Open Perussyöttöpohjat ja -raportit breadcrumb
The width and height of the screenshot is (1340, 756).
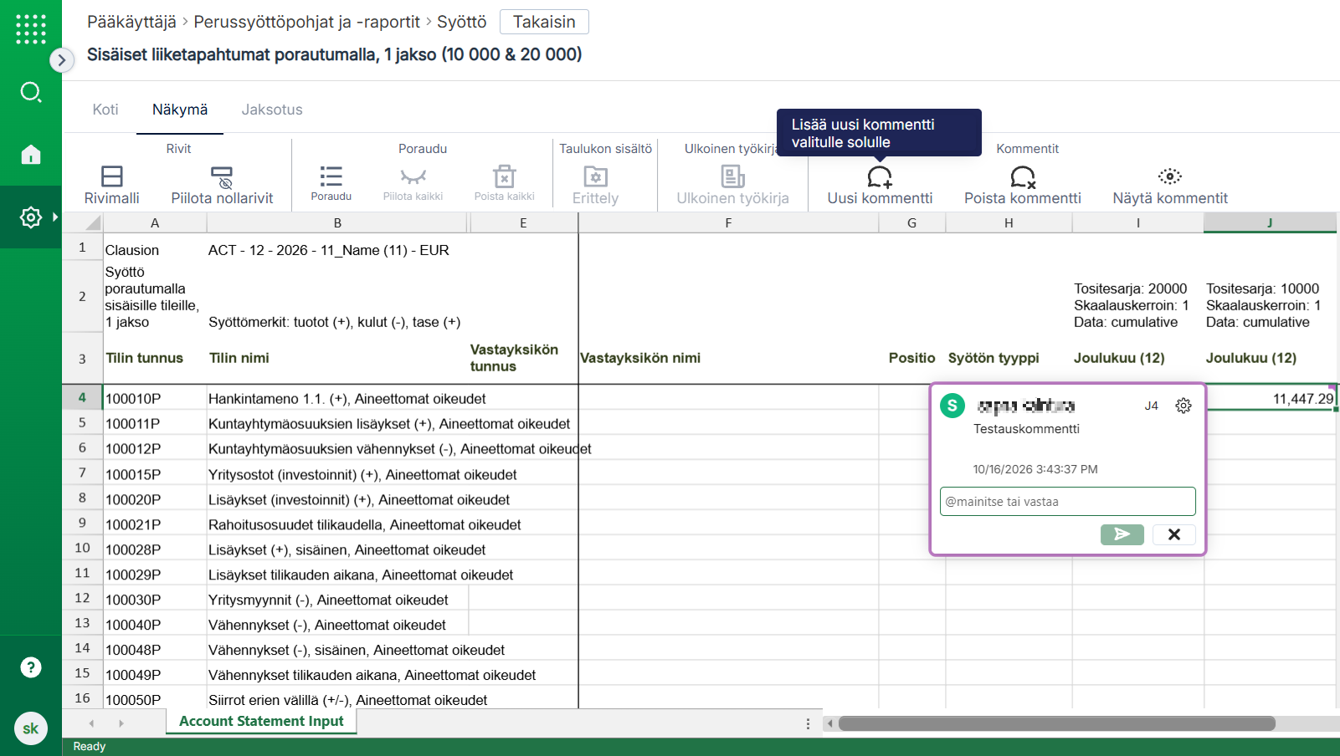(307, 22)
